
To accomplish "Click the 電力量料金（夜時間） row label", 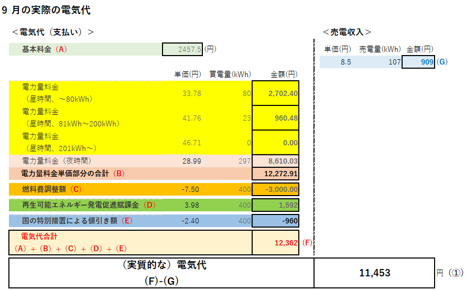I will (57, 161).
